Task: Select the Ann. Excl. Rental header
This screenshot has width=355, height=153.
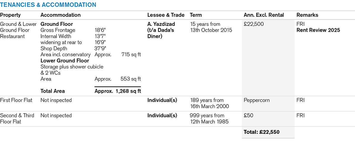Action: click(x=264, y=15)
